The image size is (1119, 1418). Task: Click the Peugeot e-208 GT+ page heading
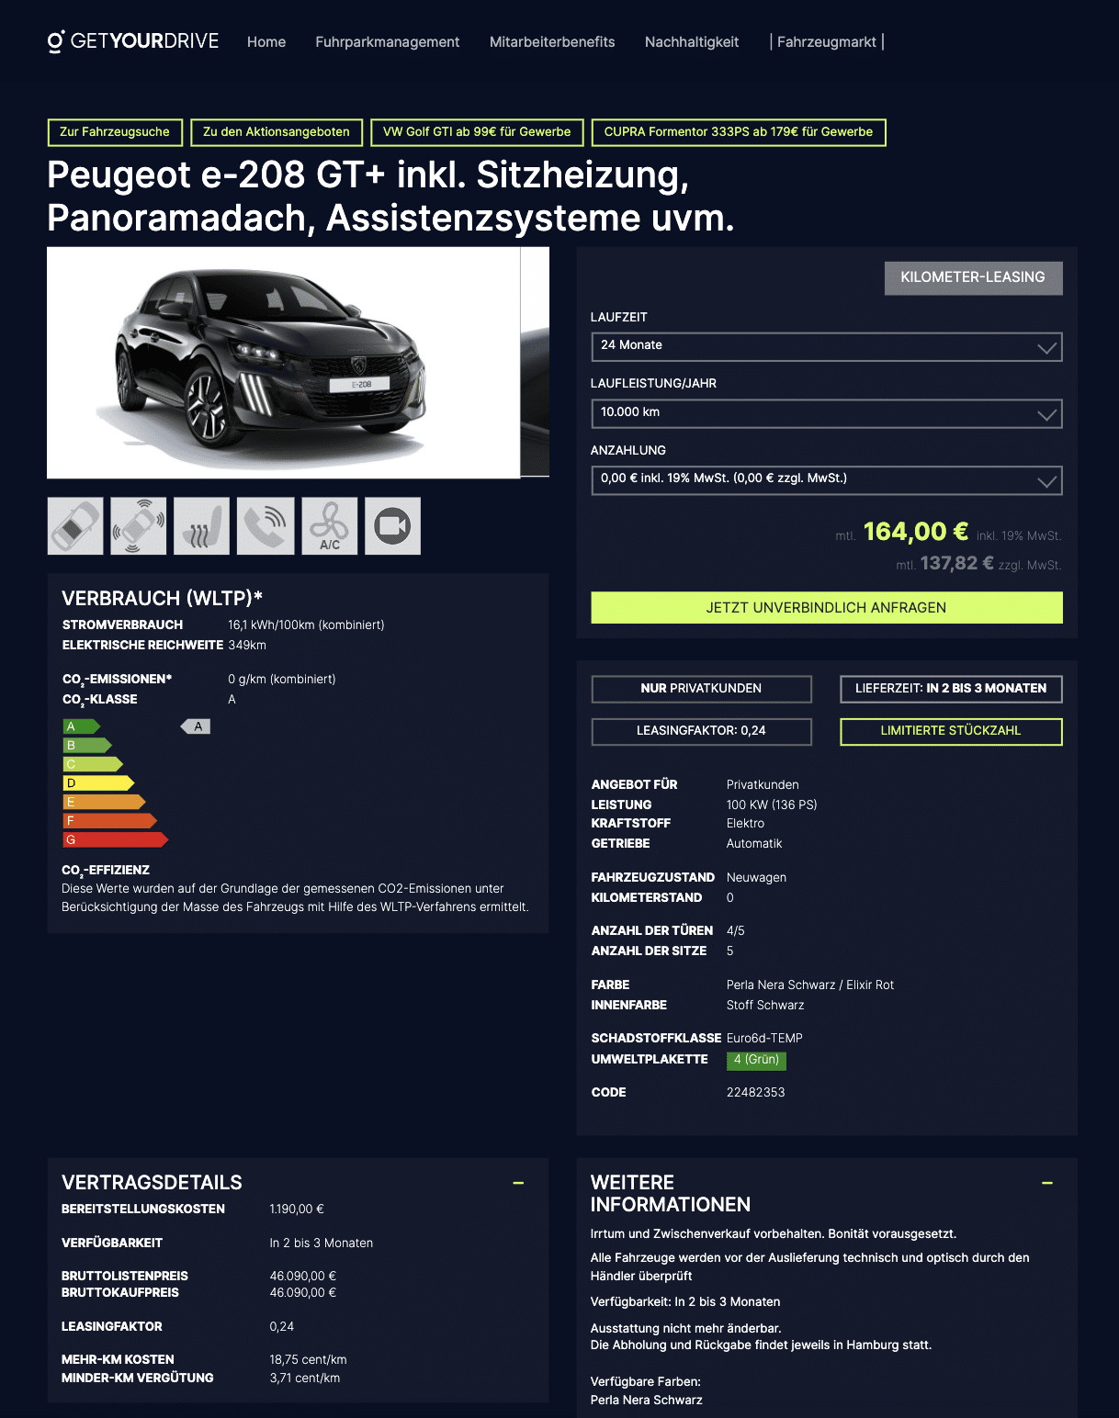pos(390,197)
